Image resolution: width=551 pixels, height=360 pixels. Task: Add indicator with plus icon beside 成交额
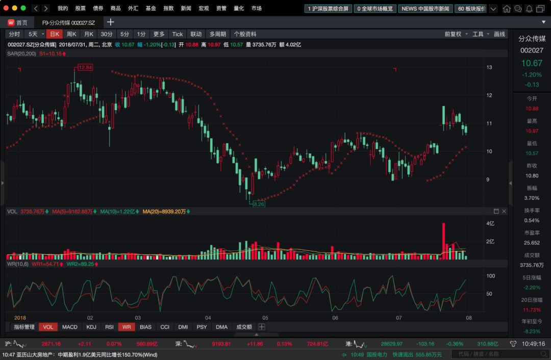[x=262, y=327]
